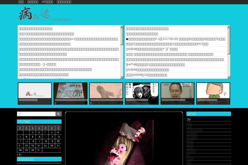The height and width of the screenshot is (165, 248).
Task: Open the black-and-white manga panel thumbnail
Action: [142, 94]
